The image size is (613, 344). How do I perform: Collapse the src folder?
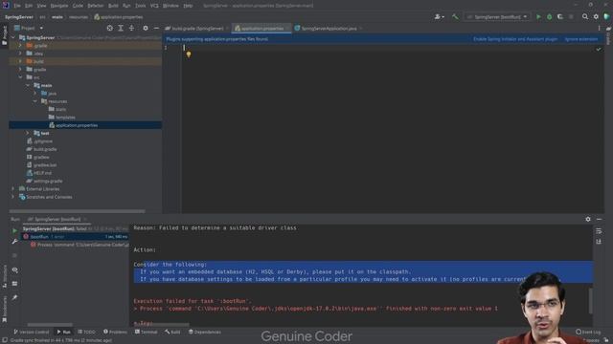coord(20,77)
